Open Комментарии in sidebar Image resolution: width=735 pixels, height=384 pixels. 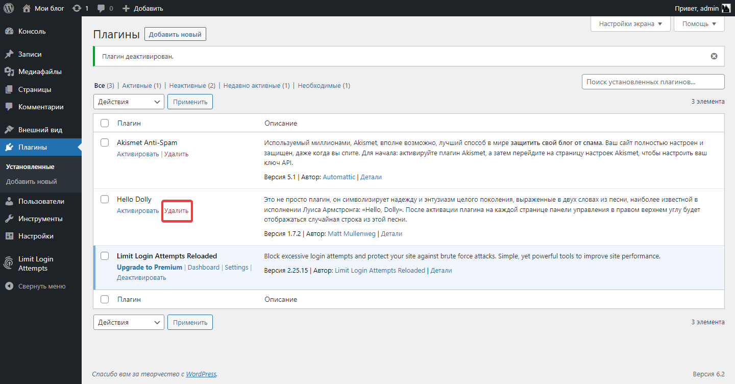41,107
